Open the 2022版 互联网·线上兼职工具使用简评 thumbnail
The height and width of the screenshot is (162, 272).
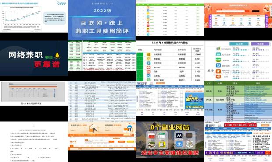[102, 20]
